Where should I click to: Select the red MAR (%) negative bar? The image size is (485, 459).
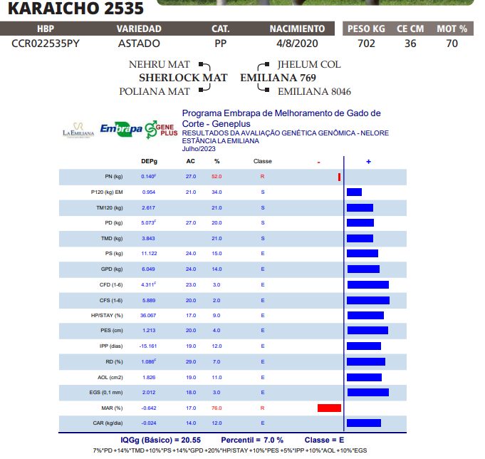(x=329, y=408)
